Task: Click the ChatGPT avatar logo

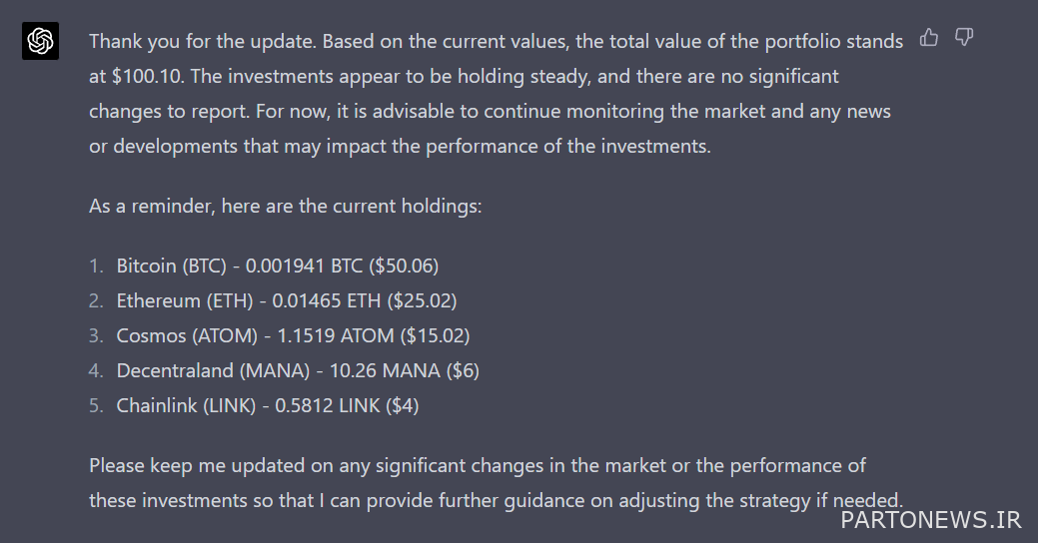Action: pyautogui.click(x=40, y=41)
